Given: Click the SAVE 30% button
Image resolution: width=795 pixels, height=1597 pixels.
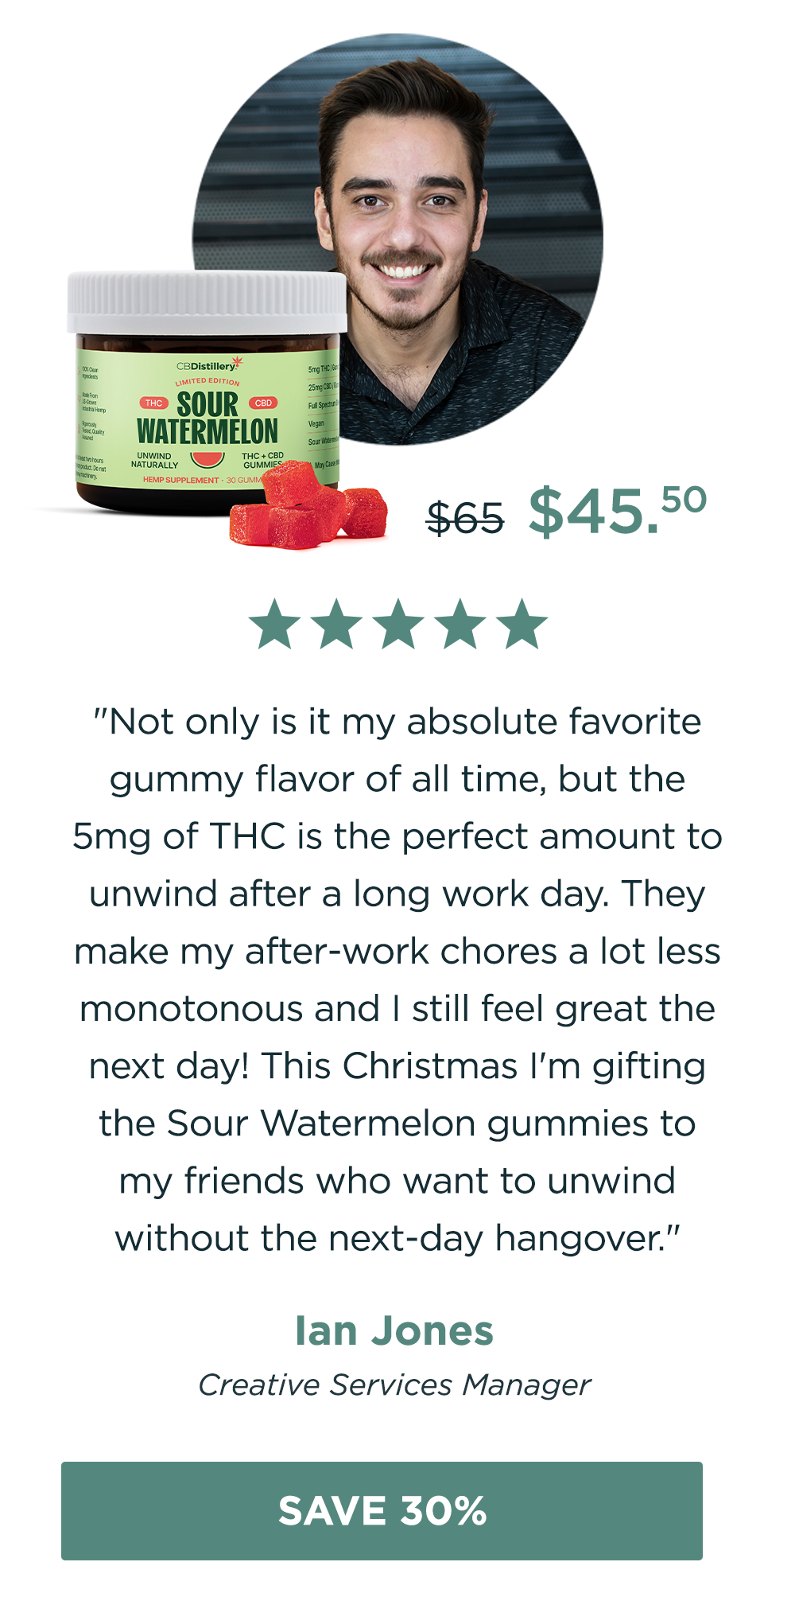Looking at the screenshot, I should [x=382, y=1510].
